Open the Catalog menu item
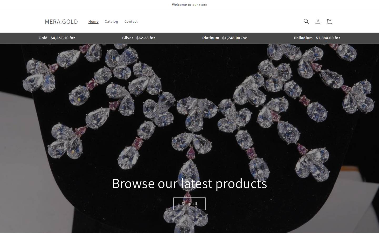The image size is (379, 237). (111, 21)
